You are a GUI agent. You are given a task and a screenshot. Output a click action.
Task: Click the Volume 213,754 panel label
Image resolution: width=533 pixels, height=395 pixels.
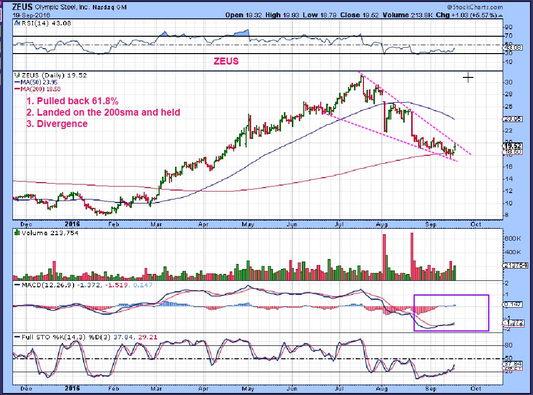50,233
